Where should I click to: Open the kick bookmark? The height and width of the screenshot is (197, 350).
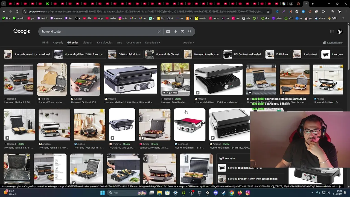coord(6,18)
